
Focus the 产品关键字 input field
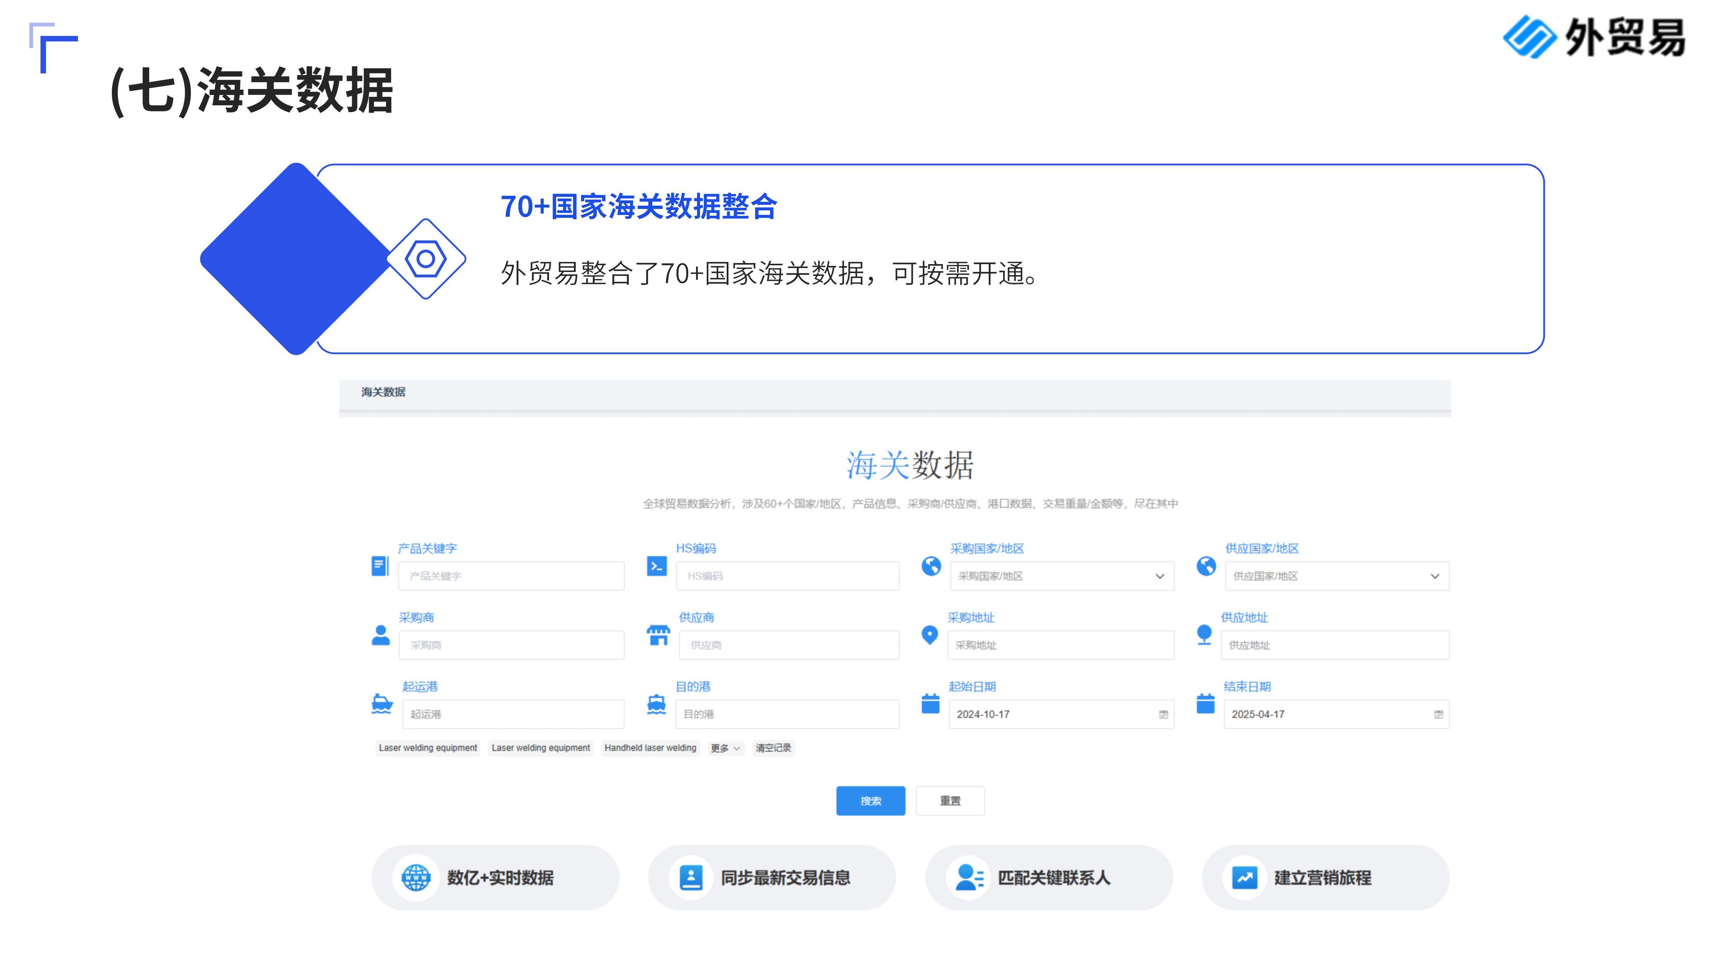(x=511, y=576)
